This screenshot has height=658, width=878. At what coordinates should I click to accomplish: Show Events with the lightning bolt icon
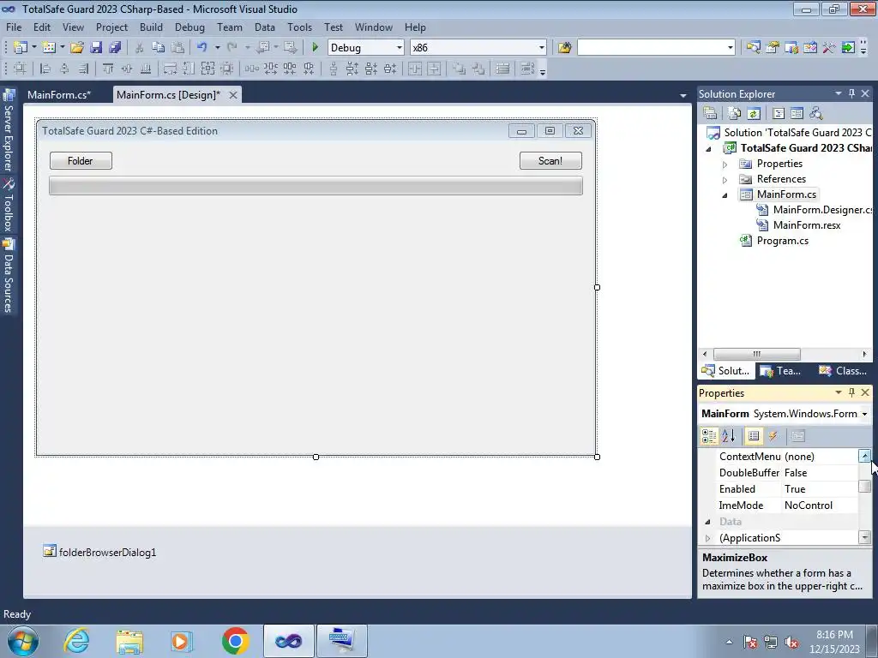pyautogui.click(x=773, y=436)
